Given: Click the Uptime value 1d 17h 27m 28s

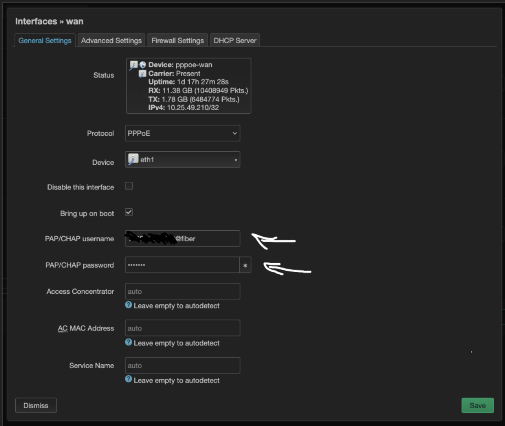Looking at the screenshot, I should [203, 82].
